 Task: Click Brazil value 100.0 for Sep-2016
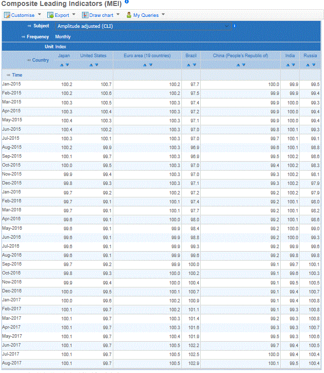[194, 265]
